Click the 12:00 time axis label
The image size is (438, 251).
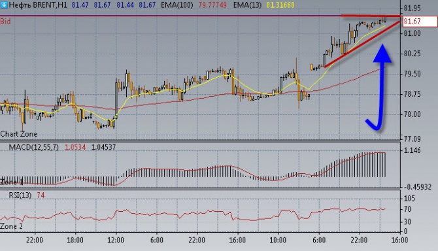pyautogui.click(x=116, y=240)
